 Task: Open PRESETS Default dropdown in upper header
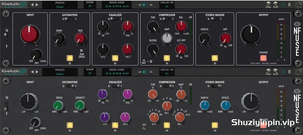pos(60,5)
